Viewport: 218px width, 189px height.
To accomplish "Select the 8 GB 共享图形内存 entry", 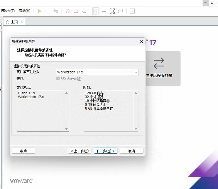I will point(99,108).
